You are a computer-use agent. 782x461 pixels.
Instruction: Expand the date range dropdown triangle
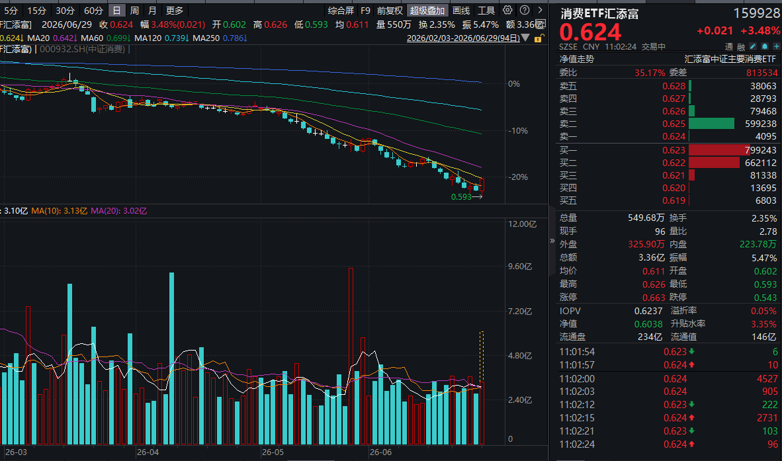(525, 38)
